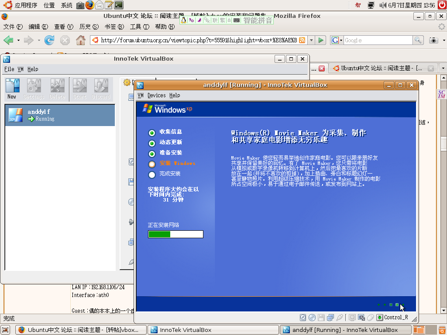Open 位置 (Places) menu in top panel

pos(49,5)
